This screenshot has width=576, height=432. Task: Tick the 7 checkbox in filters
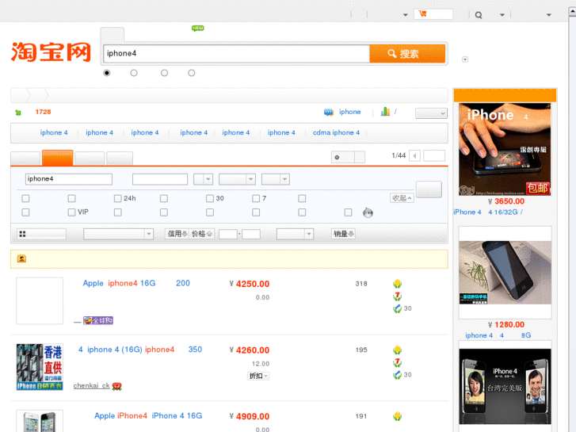[x=256, y=198]
